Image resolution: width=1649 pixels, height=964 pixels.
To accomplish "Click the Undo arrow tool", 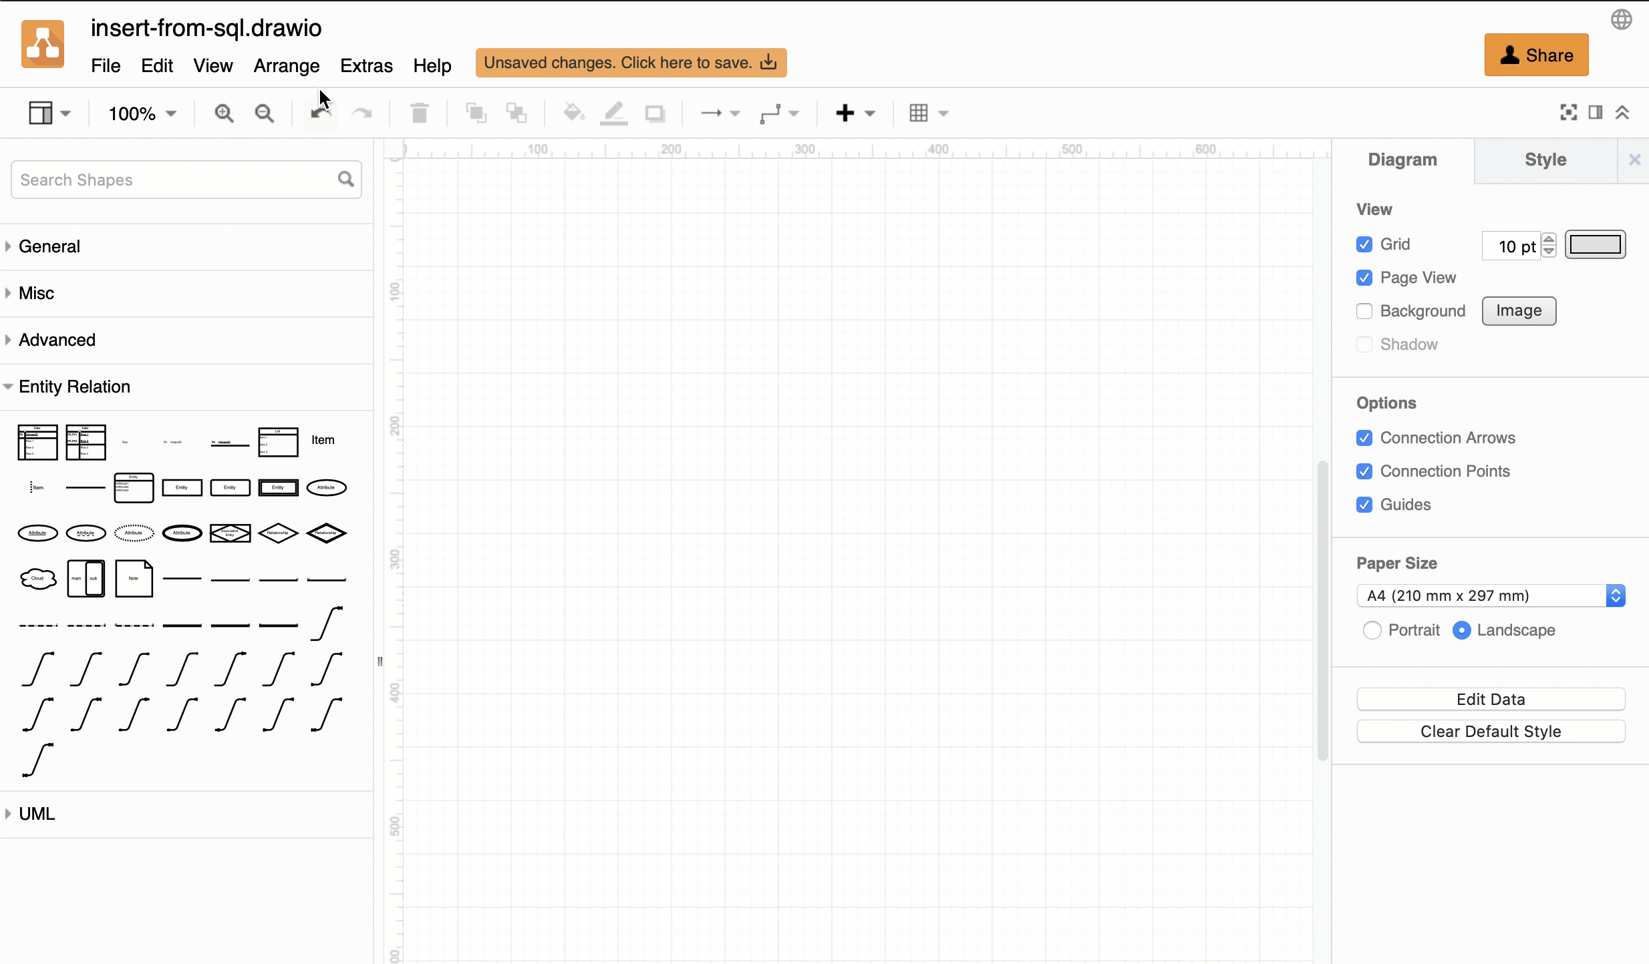I will (319, 112).
